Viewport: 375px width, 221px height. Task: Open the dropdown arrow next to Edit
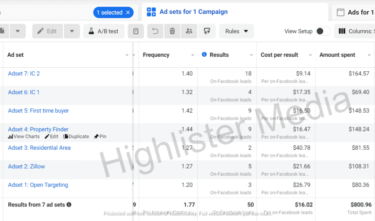point(72,31)
